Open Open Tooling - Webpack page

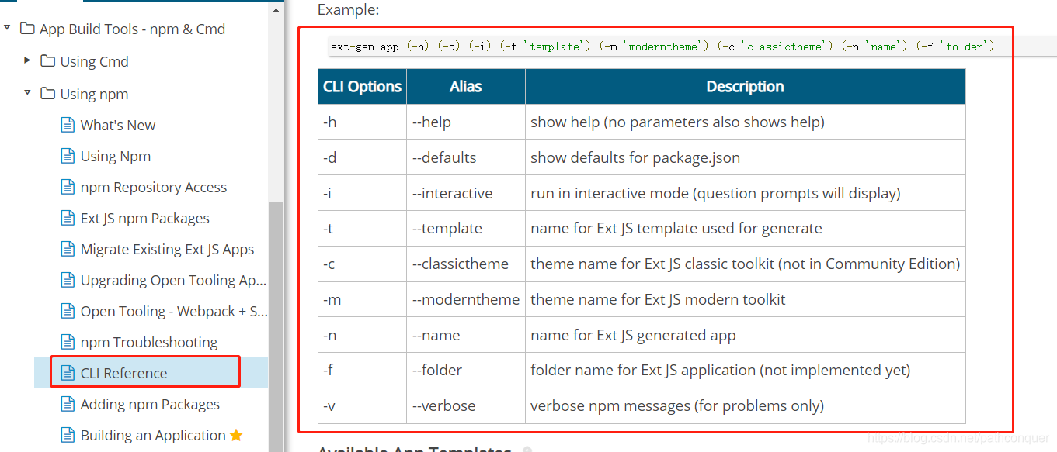[x=174, y=311]
